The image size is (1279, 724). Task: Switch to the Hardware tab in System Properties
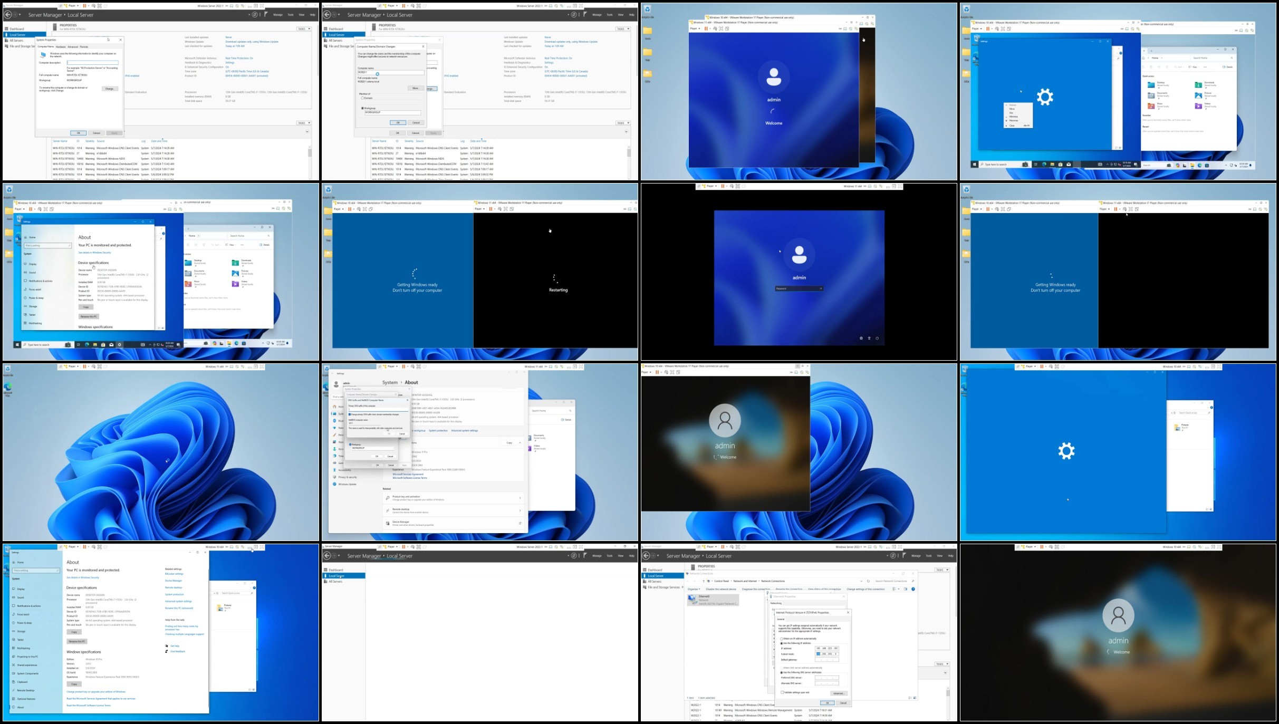point(61,47)
